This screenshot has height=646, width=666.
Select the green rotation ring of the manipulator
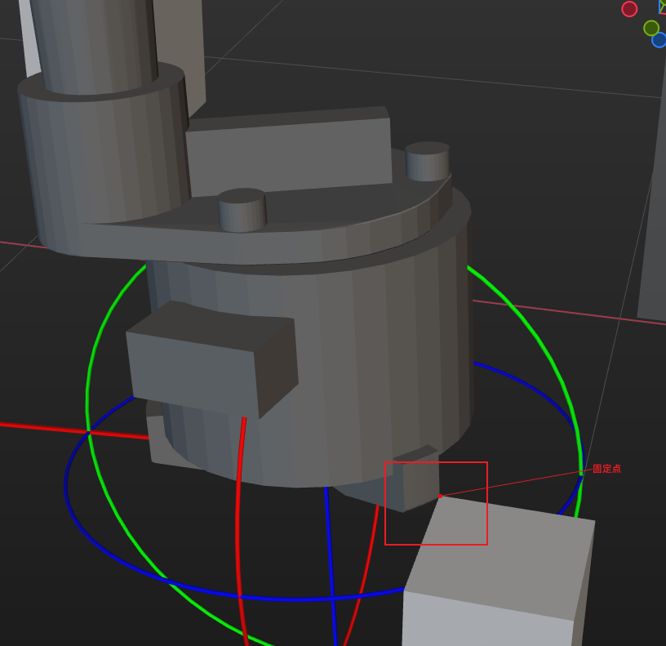(x=90, y=368)
